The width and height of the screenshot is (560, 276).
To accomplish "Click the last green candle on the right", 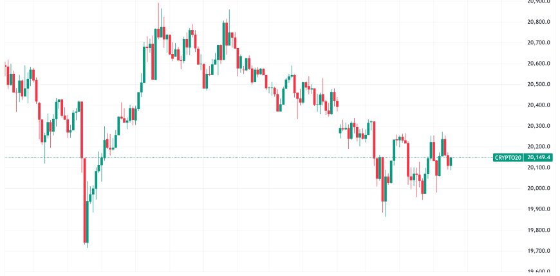I will coord(451,161).
